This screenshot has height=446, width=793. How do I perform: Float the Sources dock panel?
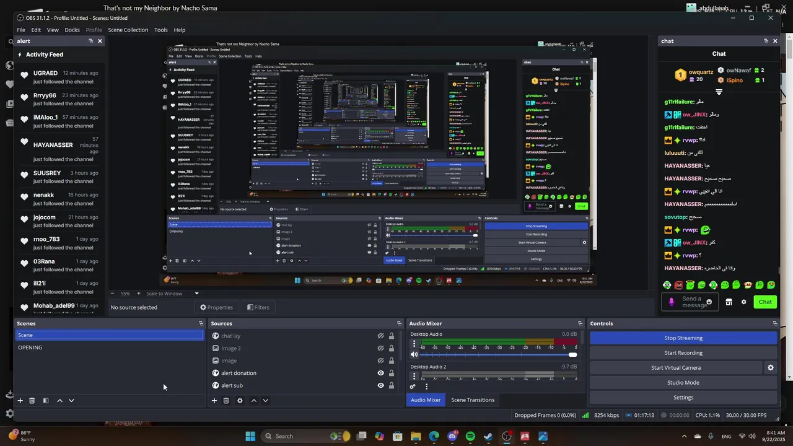point(399,323)
